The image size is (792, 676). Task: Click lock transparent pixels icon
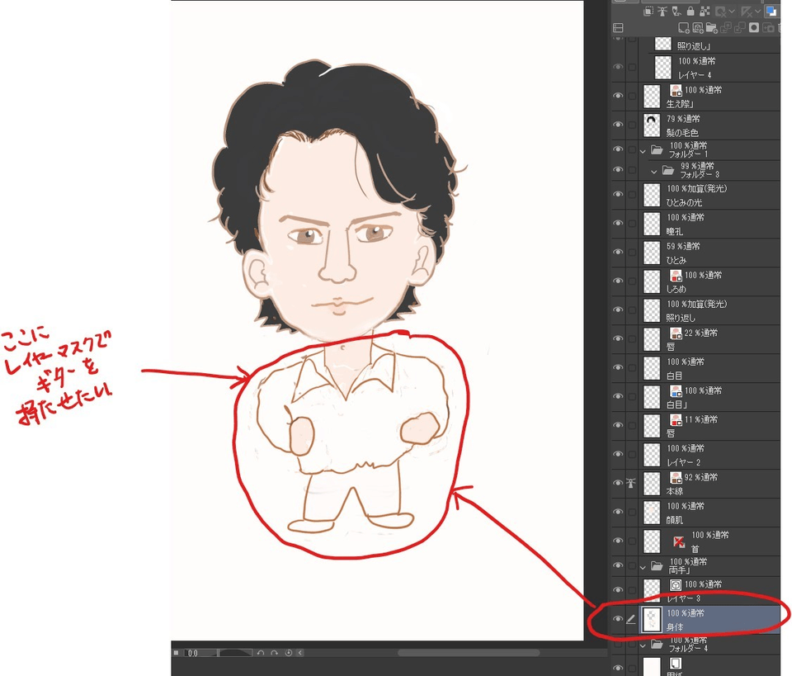[705, 11]
